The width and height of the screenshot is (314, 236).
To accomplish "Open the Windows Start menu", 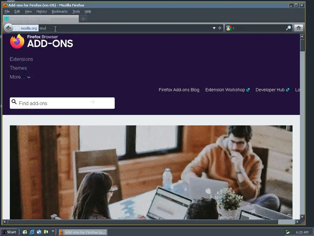I will (x=10, y=232).
